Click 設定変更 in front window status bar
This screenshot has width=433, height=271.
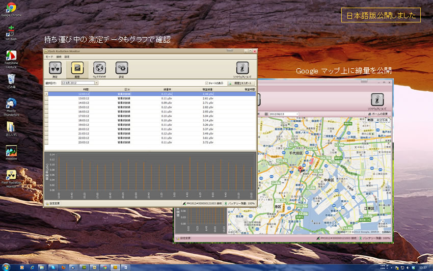53,203
